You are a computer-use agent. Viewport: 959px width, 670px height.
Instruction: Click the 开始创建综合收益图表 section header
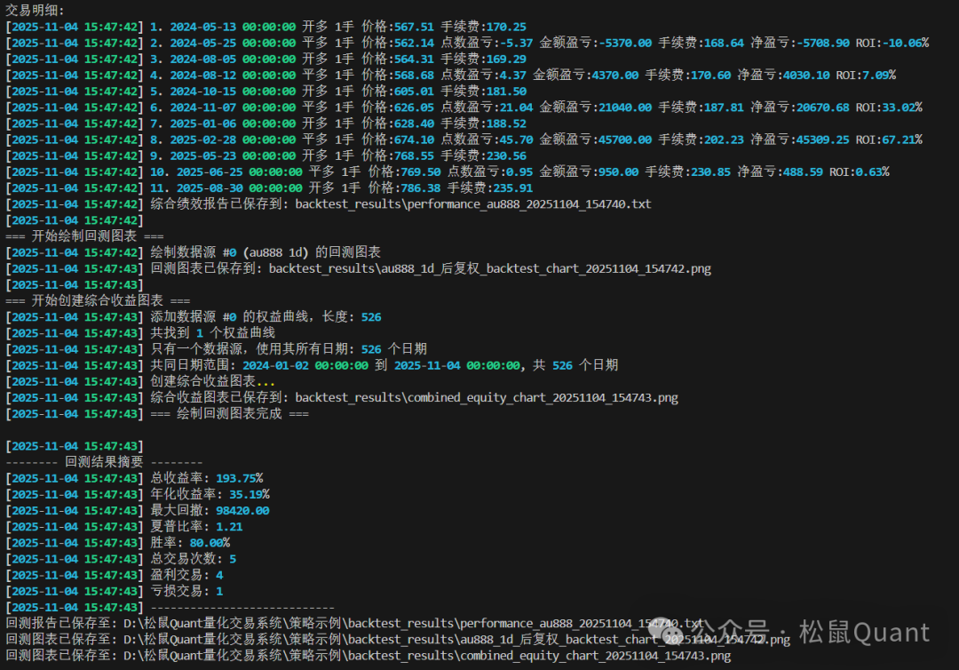(x=98, y=301)
